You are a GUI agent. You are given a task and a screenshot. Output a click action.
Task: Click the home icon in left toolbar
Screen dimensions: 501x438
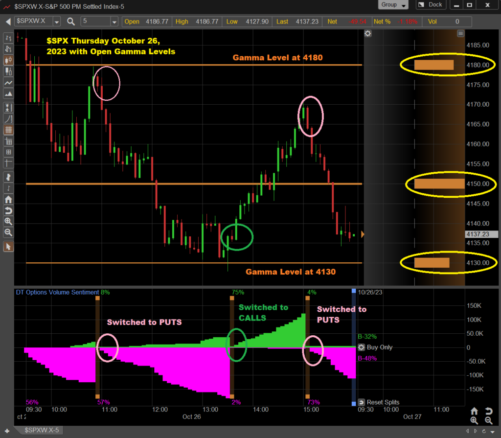(8, 199)
